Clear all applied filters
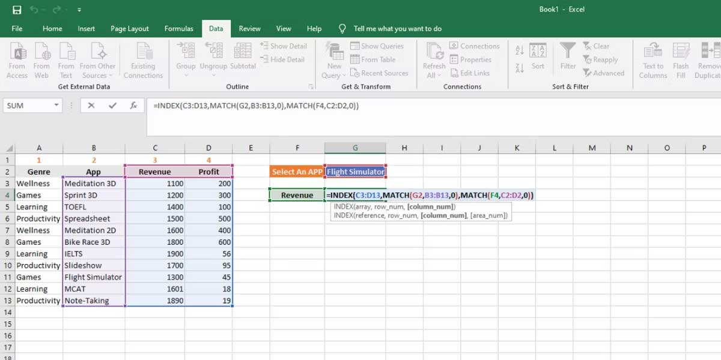Viewport: 721px width, 360px height. (x=597, y=46)
